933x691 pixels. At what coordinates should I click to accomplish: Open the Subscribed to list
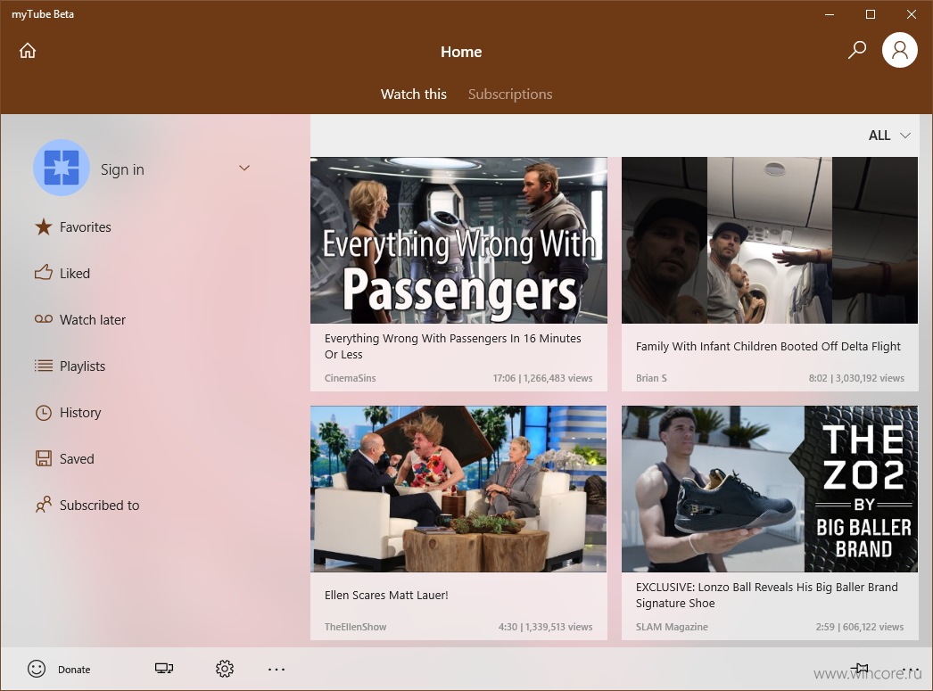click(x=99, y=505)
